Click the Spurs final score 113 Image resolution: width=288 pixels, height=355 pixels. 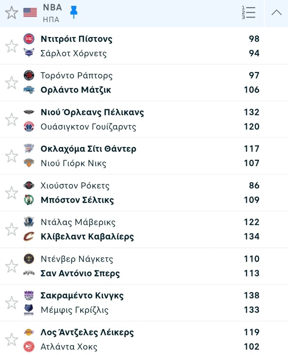click(x=252, y=274)
